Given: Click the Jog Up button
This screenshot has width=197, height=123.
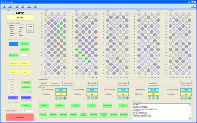Looking at the screenshot, I should [x=25, y=72].
